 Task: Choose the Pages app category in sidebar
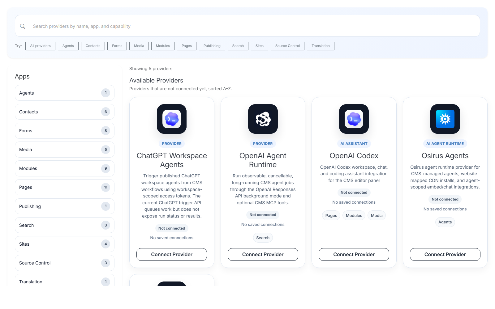[65, 187]
